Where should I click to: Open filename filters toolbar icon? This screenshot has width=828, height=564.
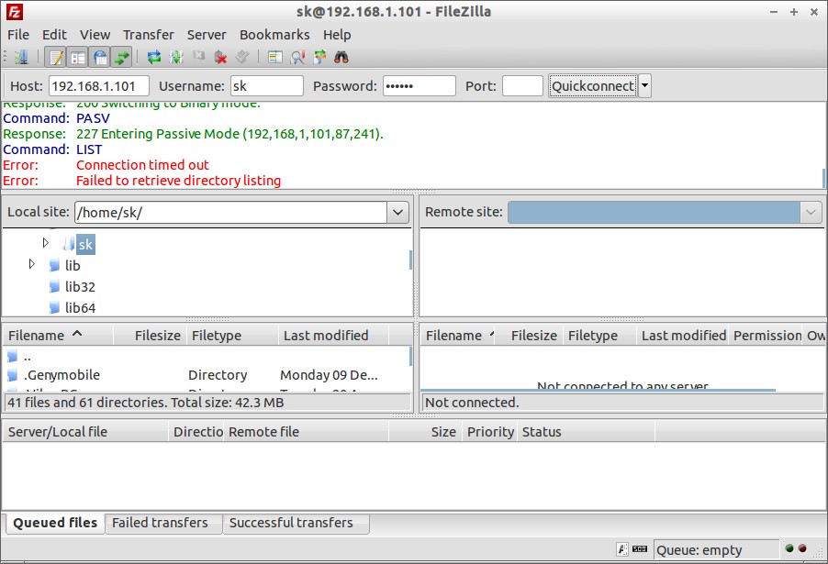click(x=275, y=57)
